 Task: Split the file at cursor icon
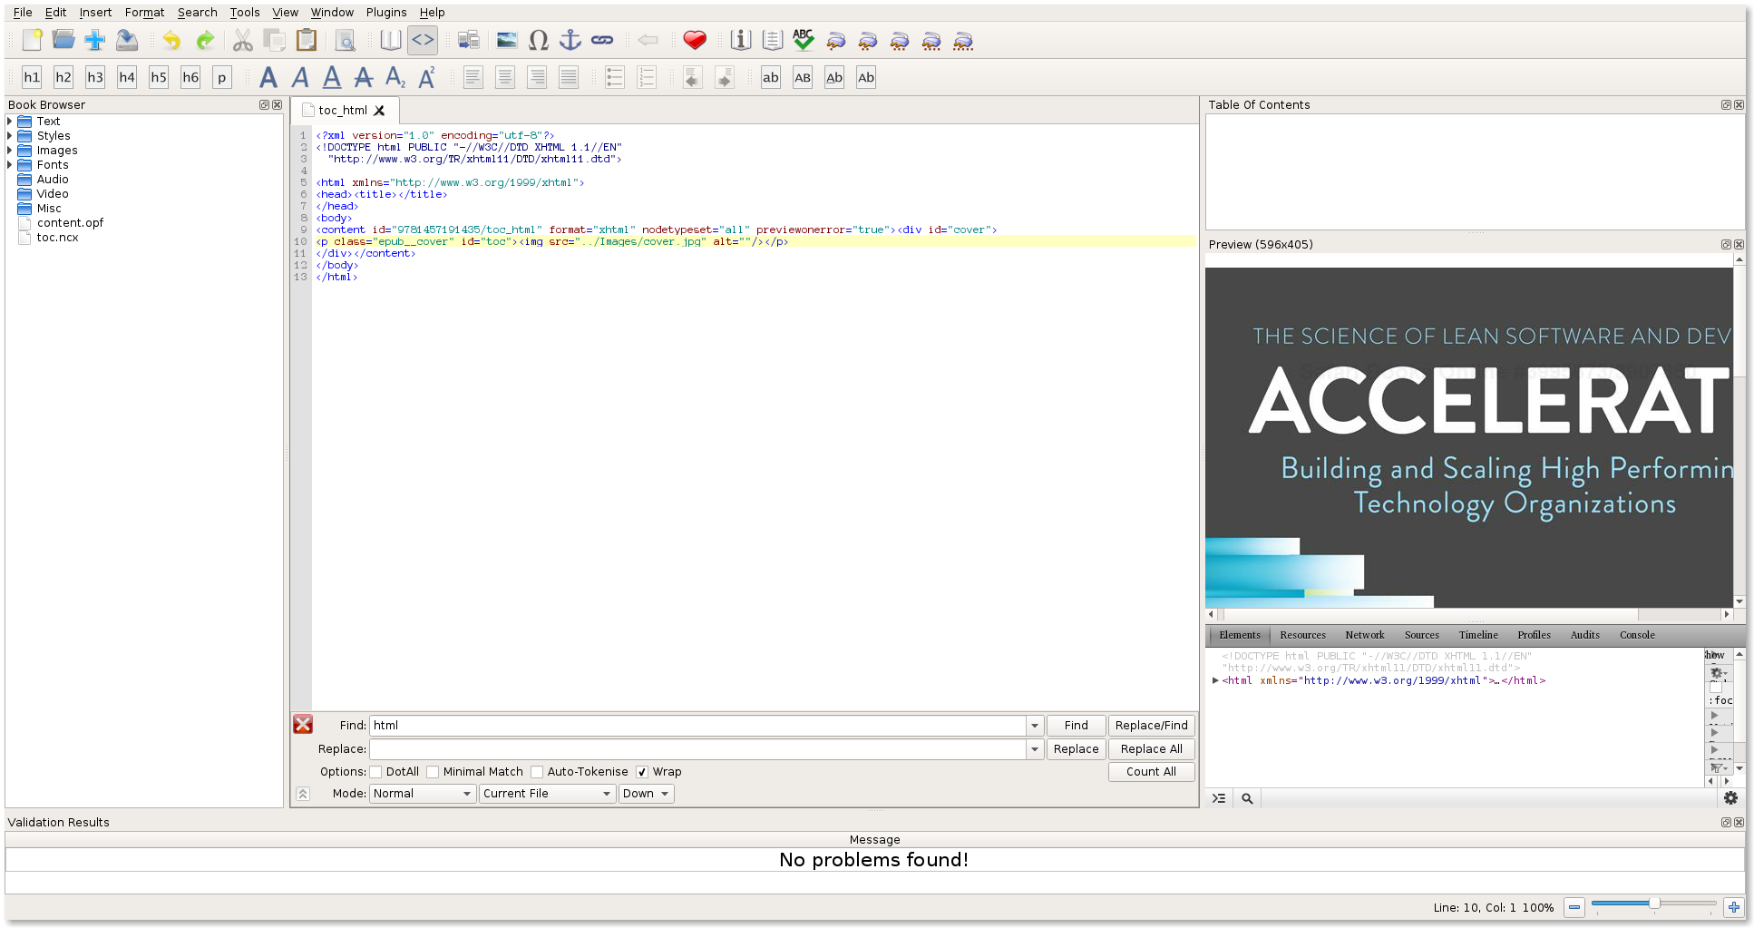click(x=468, y=40)
